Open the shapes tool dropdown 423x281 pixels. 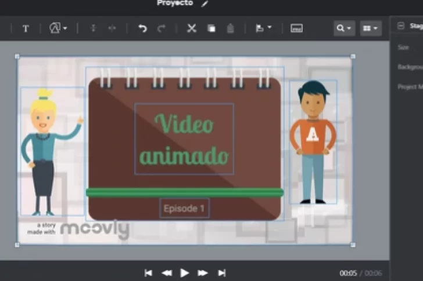pos(58,28)
